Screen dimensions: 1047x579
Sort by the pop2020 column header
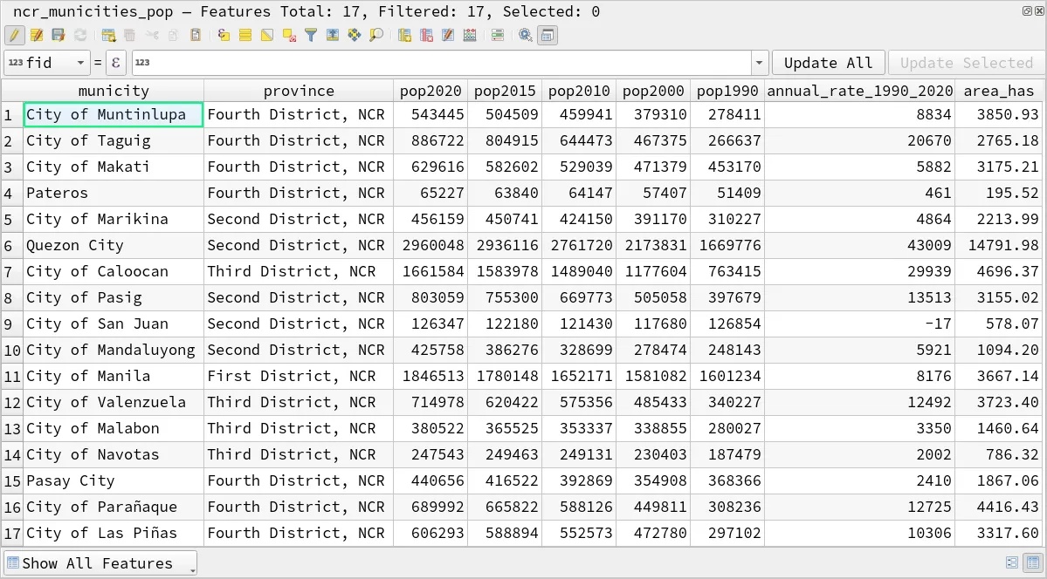(431, 91)
